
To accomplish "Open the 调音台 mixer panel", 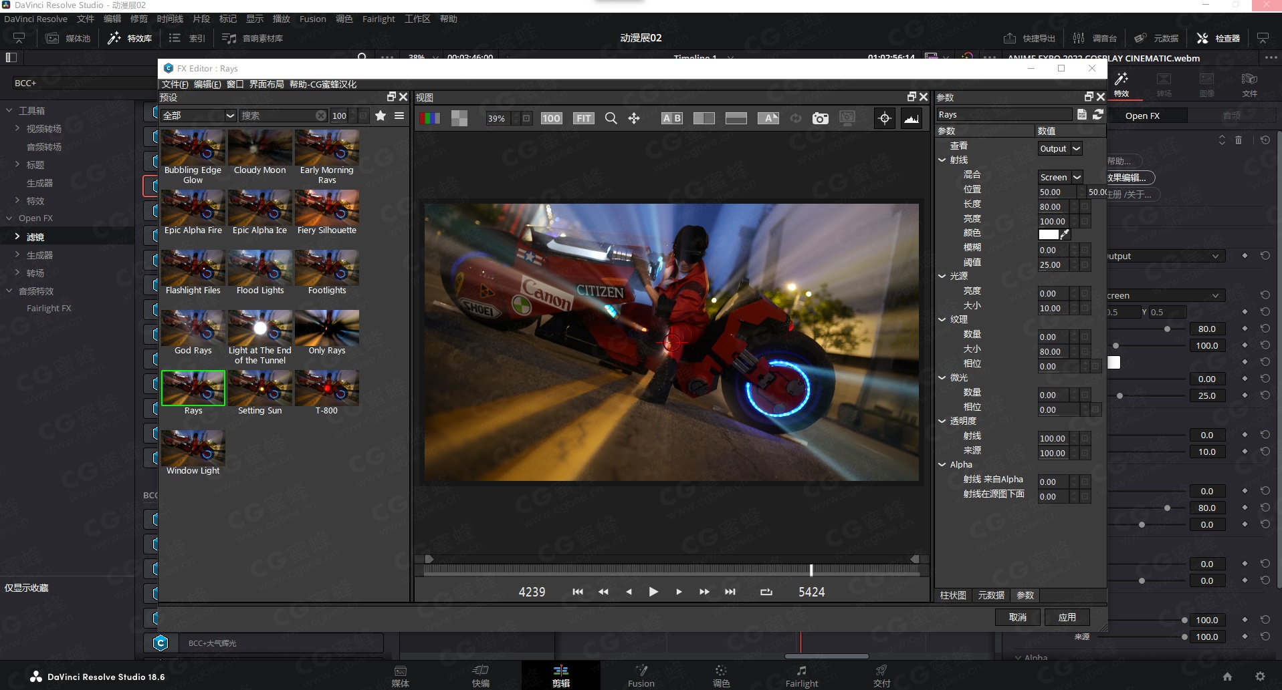I will [x=1095, y=38].
